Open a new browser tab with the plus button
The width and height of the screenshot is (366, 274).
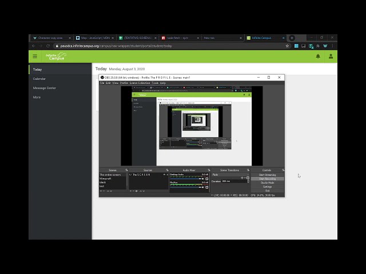(x=292, y=38)
